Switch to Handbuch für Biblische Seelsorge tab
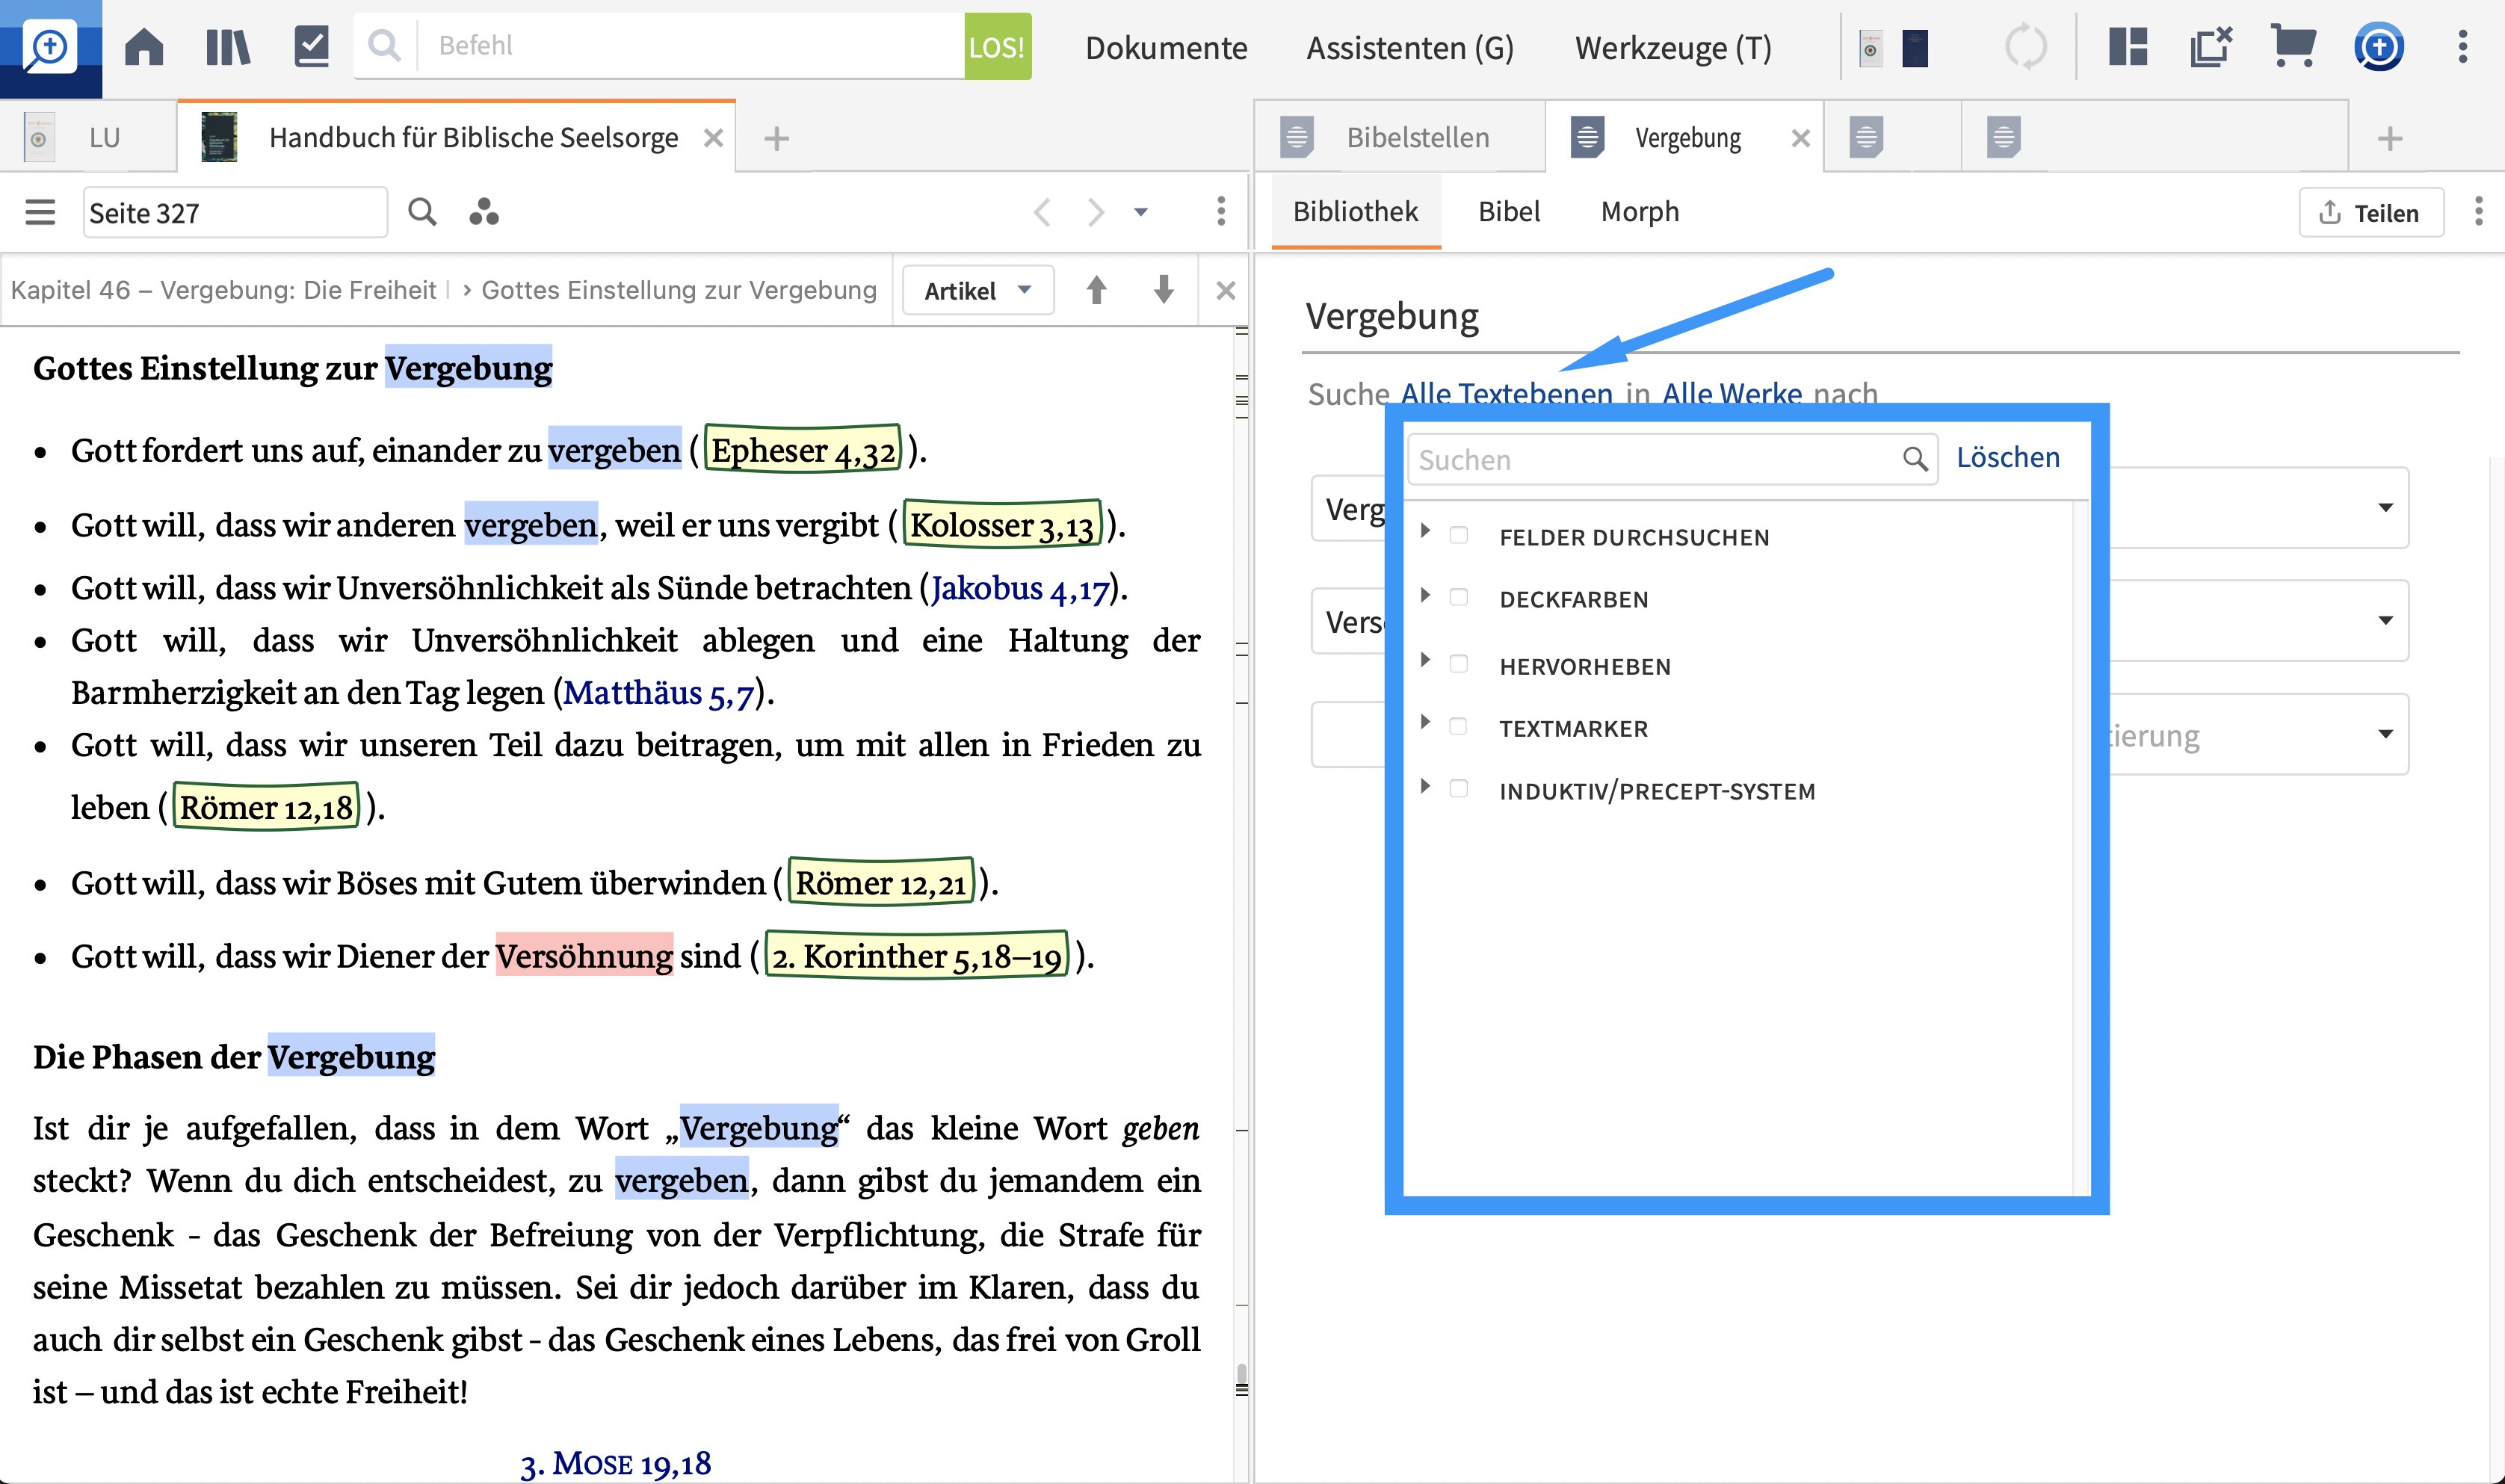The height and width of the screenshot is (1484, 2505). pos(456,137)
